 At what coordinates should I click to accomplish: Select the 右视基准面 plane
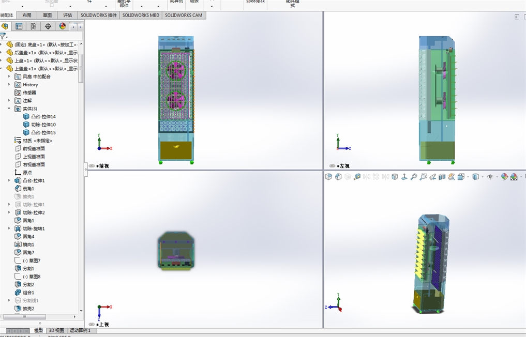point(30,165)
